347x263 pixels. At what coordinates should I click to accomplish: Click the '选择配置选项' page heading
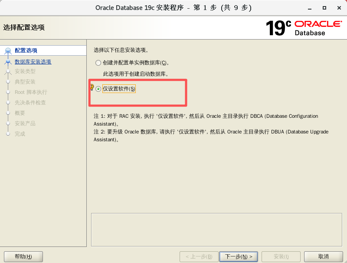pos(24,27)
